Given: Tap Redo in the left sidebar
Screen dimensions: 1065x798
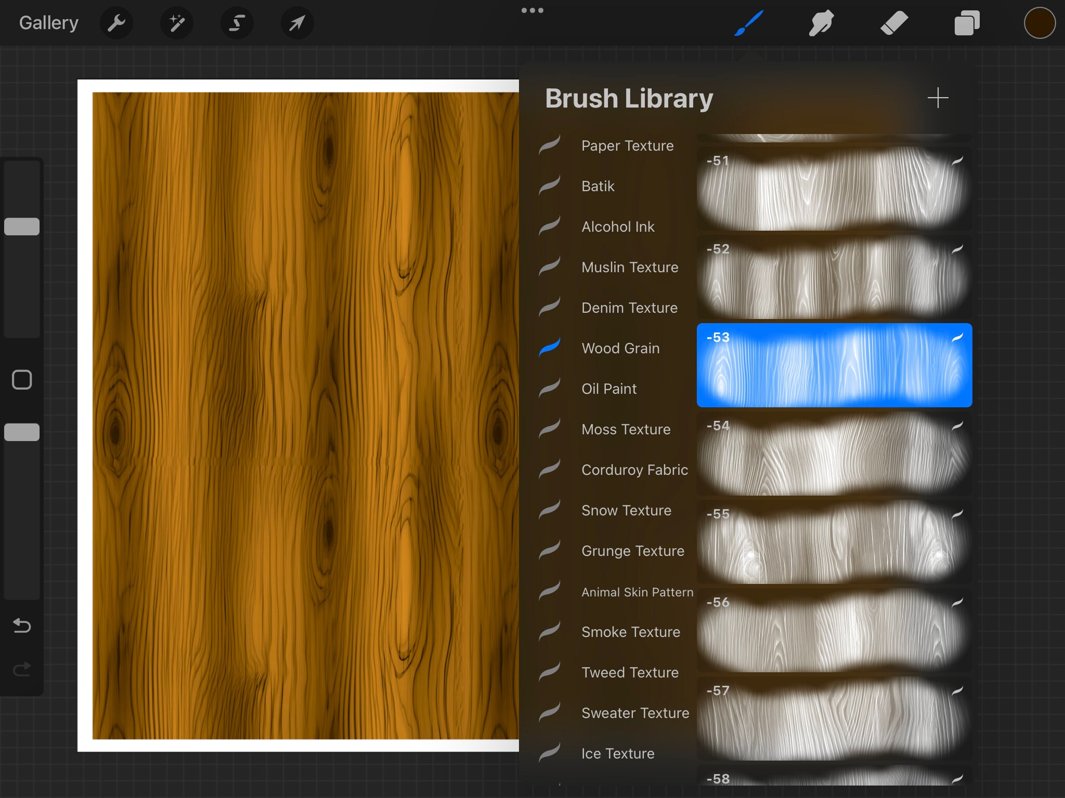Looking at the screenshot, I should pos(21,669).
